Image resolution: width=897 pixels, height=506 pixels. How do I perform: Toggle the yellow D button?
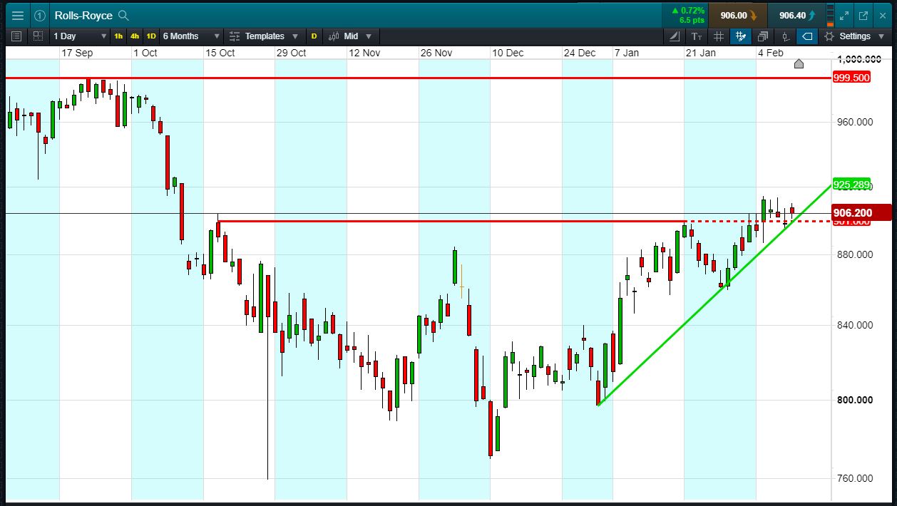pos(314,36)
